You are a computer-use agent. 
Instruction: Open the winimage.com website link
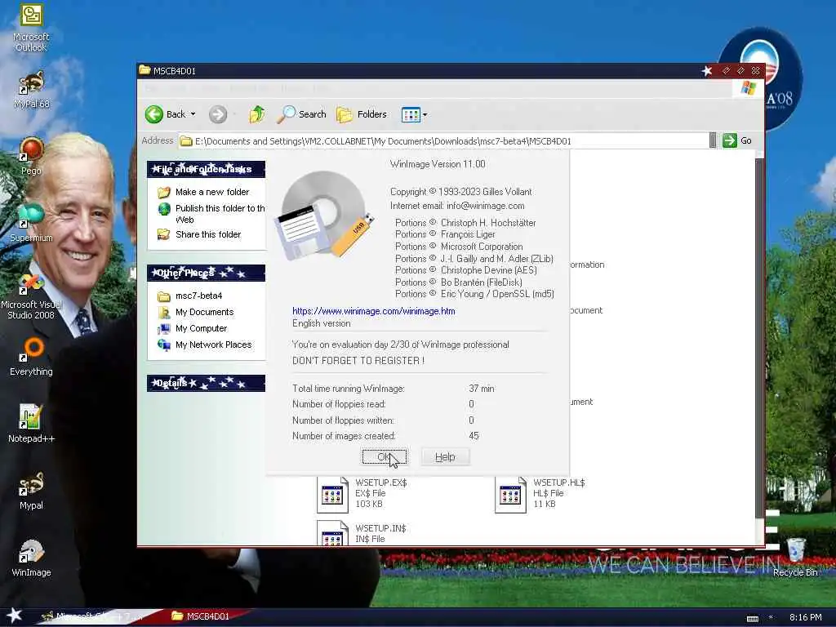[373, 311]
